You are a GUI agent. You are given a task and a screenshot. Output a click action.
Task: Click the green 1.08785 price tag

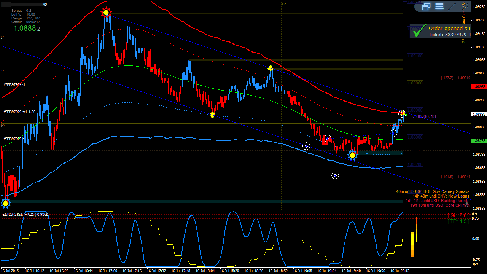479,141
